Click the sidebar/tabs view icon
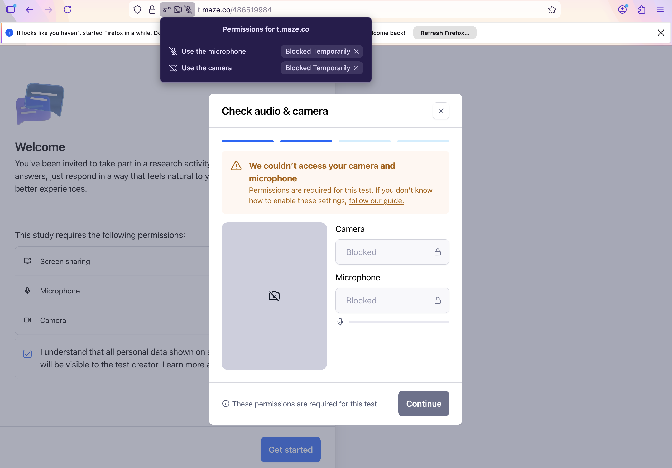 [x=11, y=10]
